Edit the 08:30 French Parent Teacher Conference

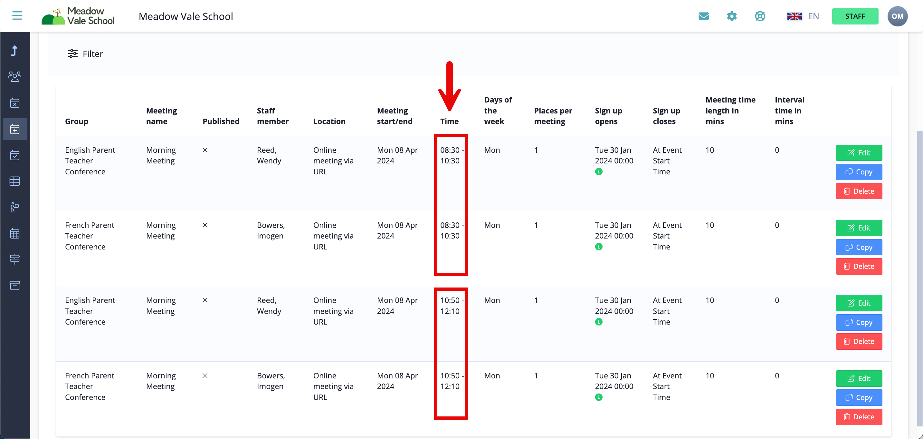(x=859, y=228)
